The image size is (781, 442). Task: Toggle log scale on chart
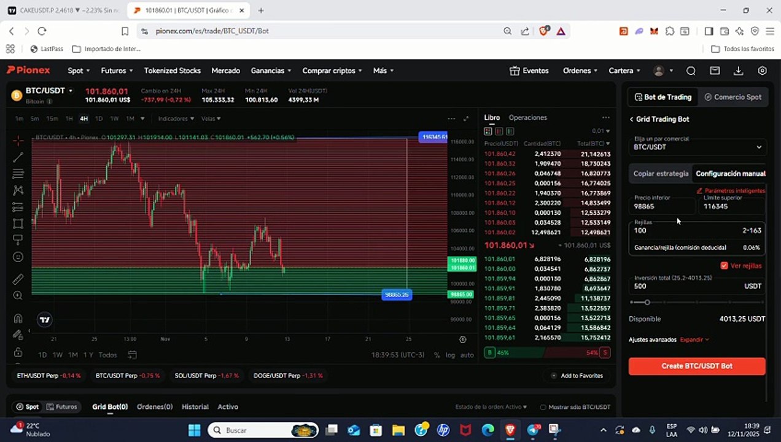tap(451, 355)
